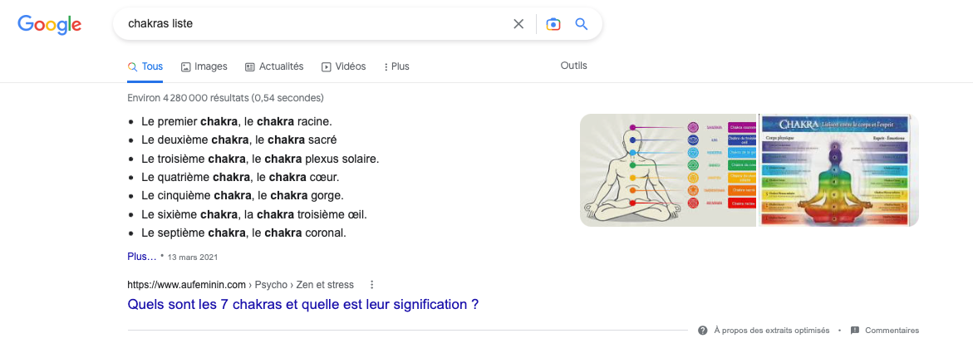Open the Outils search tools
Screen dimensions: 973x348
tap(573, 66)
